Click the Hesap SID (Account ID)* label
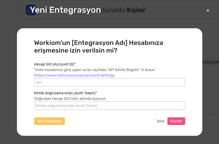 (x=55, y=64)
